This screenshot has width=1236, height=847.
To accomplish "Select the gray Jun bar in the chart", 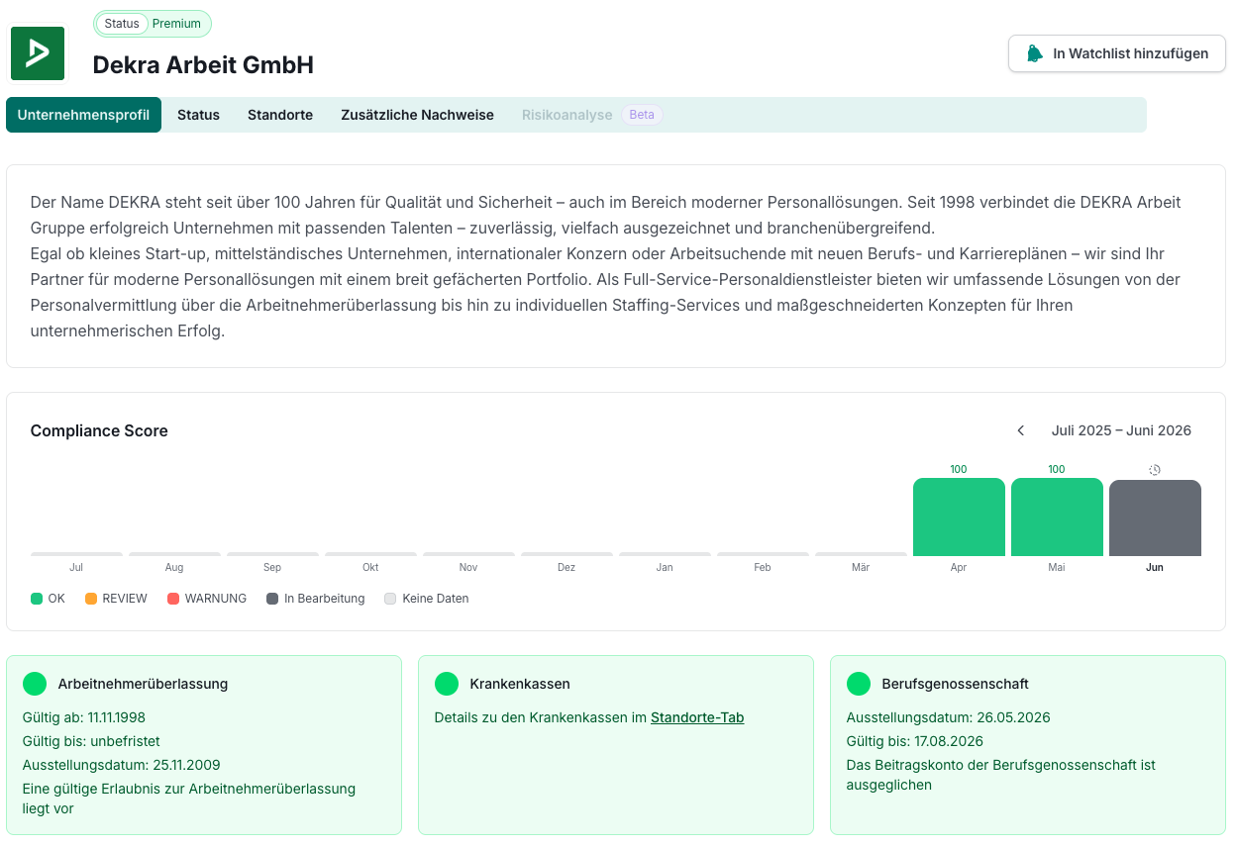I will (1155, 518).
